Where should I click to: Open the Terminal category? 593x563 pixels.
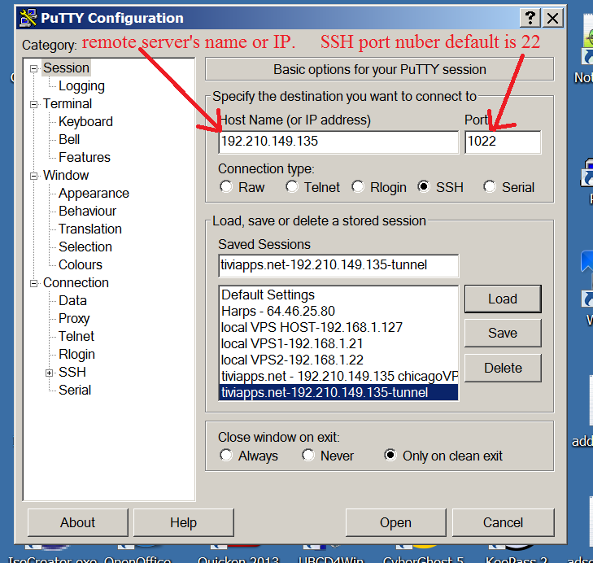pyautogui.click(x=68, y=103)
